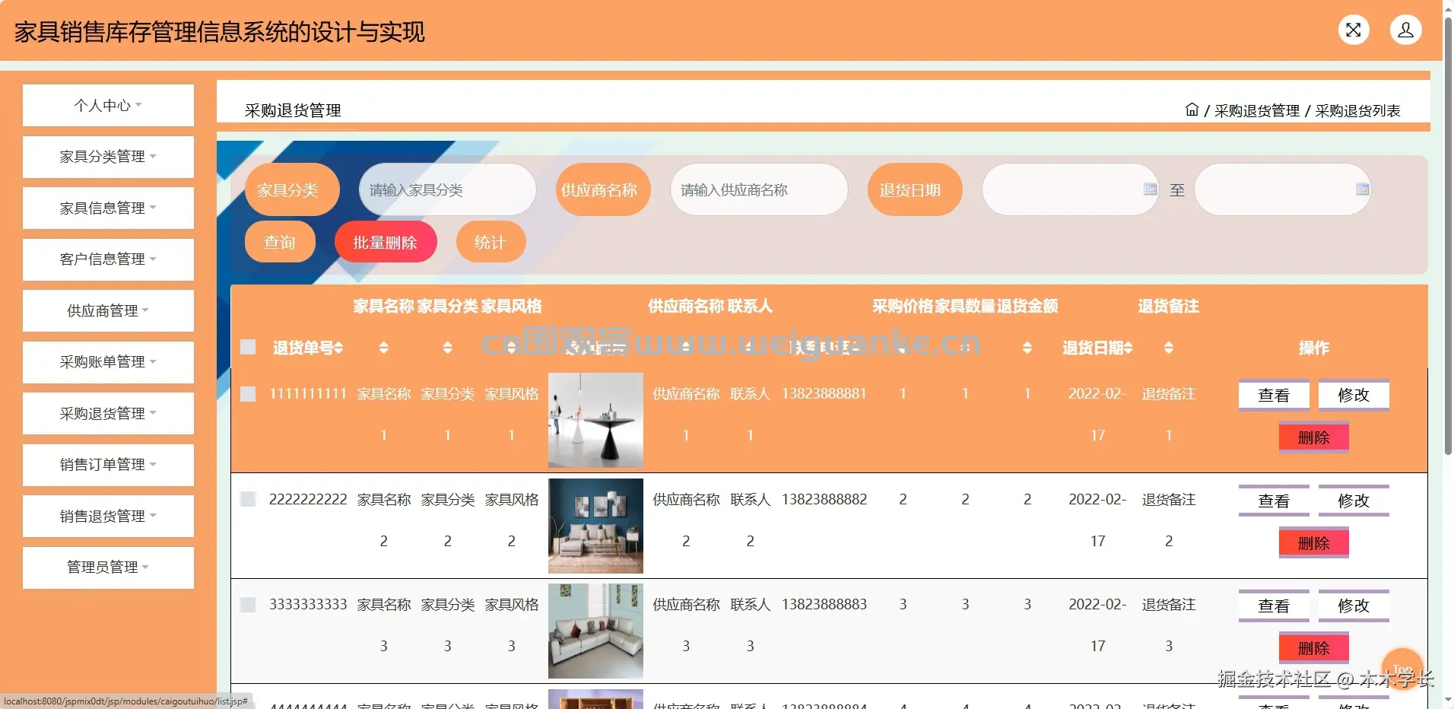Click the home icon in the breadcrumb
This screenshot has height=709, width=1454.
pos(1192,110)
